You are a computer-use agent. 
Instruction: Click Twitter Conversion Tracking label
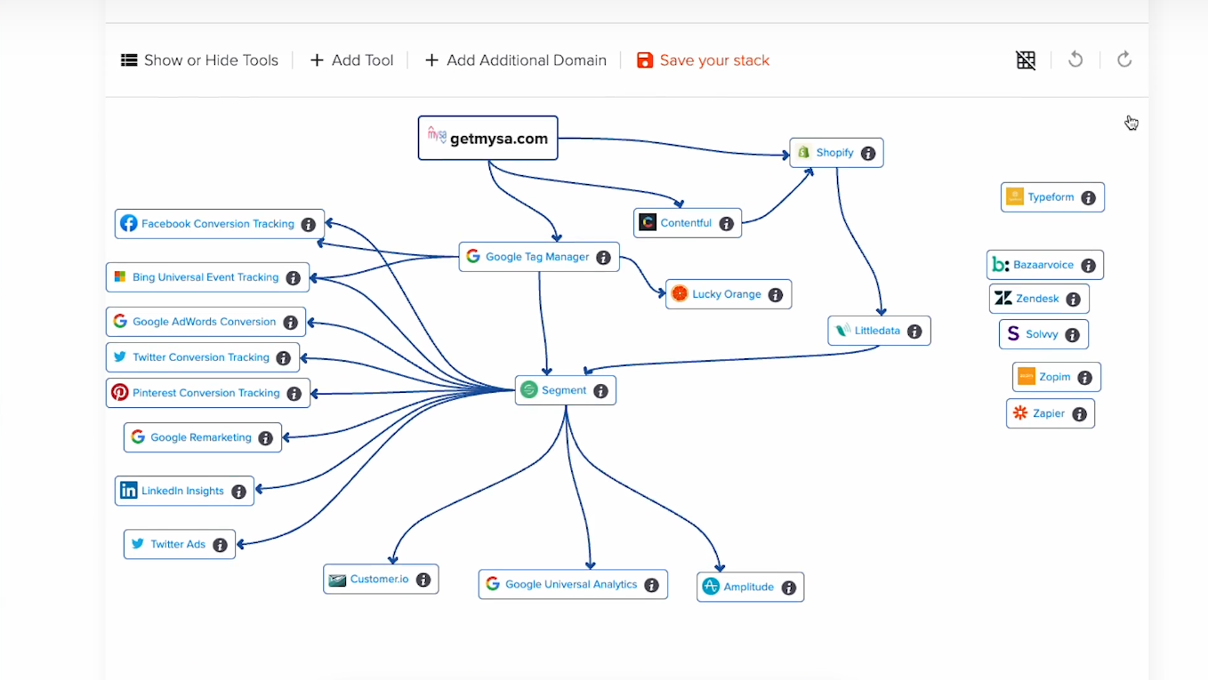(201, 357)
